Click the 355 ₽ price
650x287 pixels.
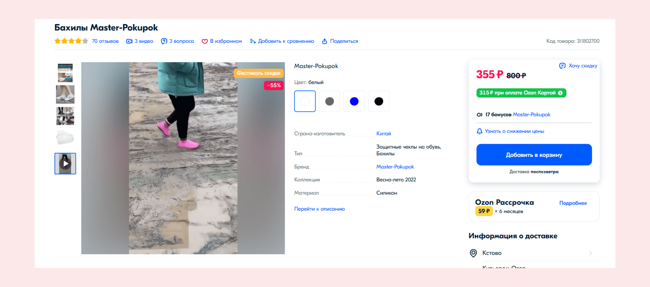pos(490,74)
